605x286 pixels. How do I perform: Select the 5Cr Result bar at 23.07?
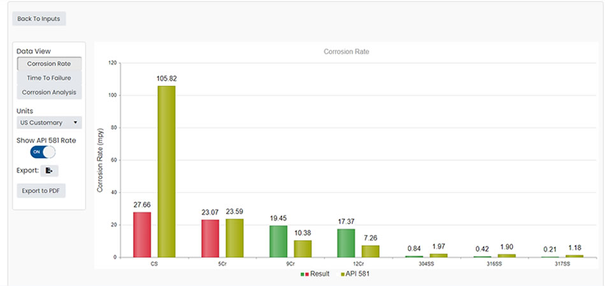[210, 238]
